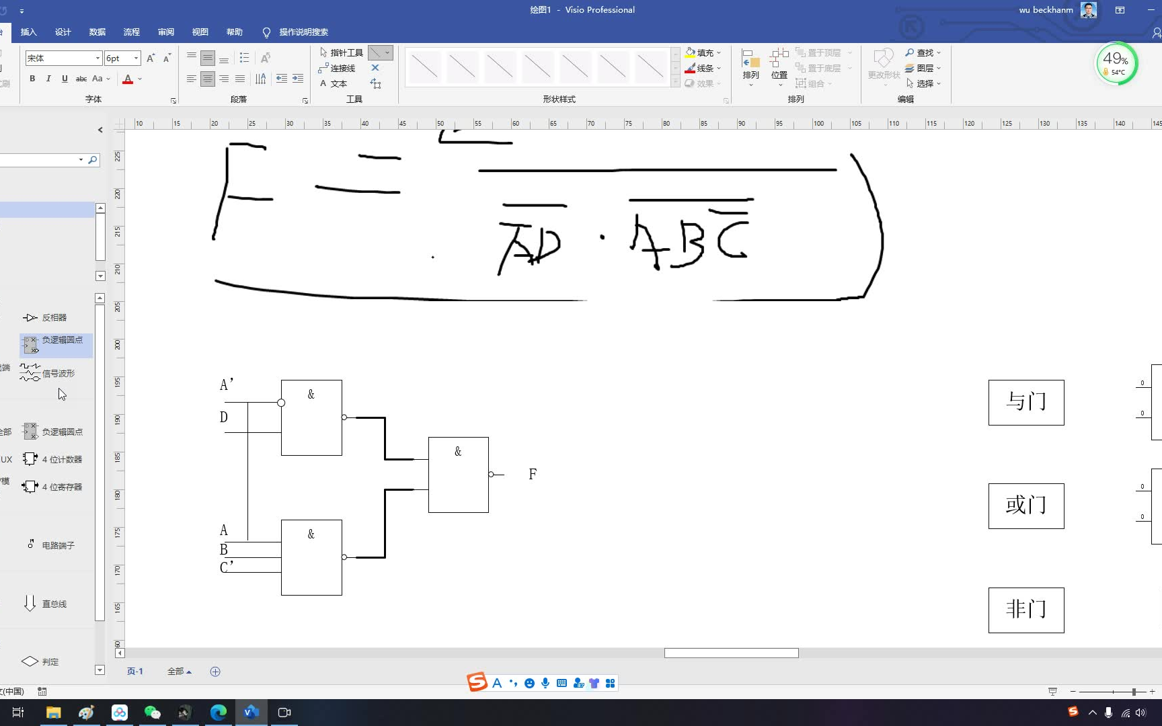Open the 数据 ribbon tab

click(x=97, y=32)
